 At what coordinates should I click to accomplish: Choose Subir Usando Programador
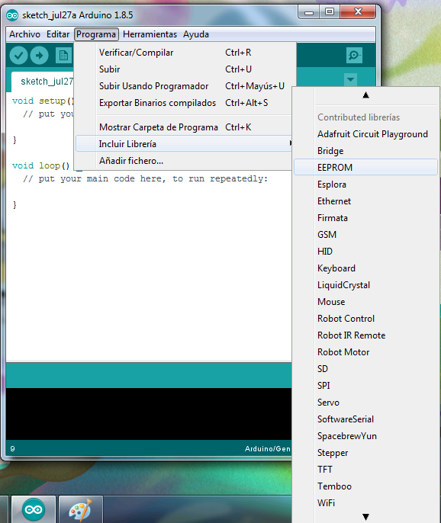pos(185,86)
